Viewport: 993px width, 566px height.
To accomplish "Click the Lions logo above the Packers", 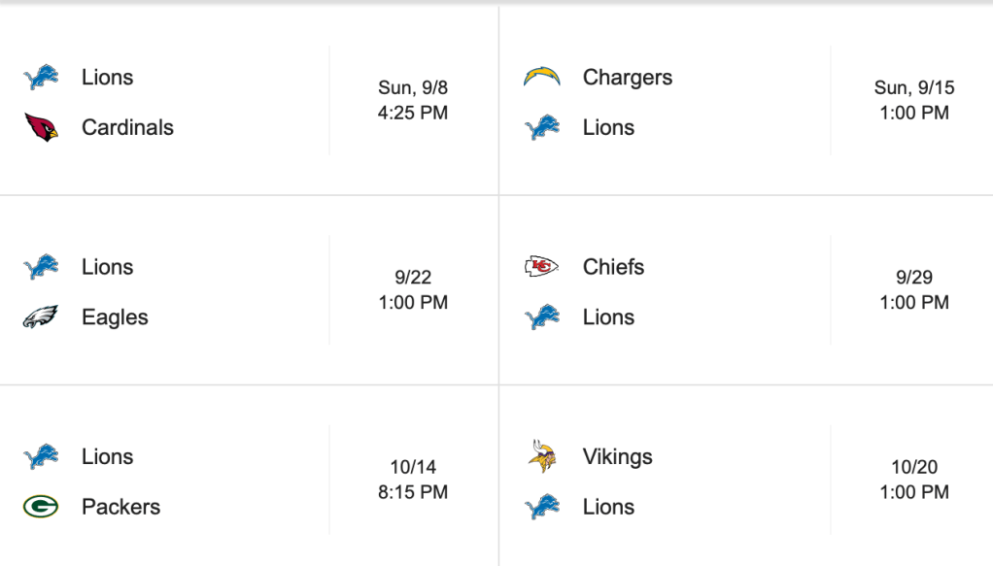I will click(41, 456).
